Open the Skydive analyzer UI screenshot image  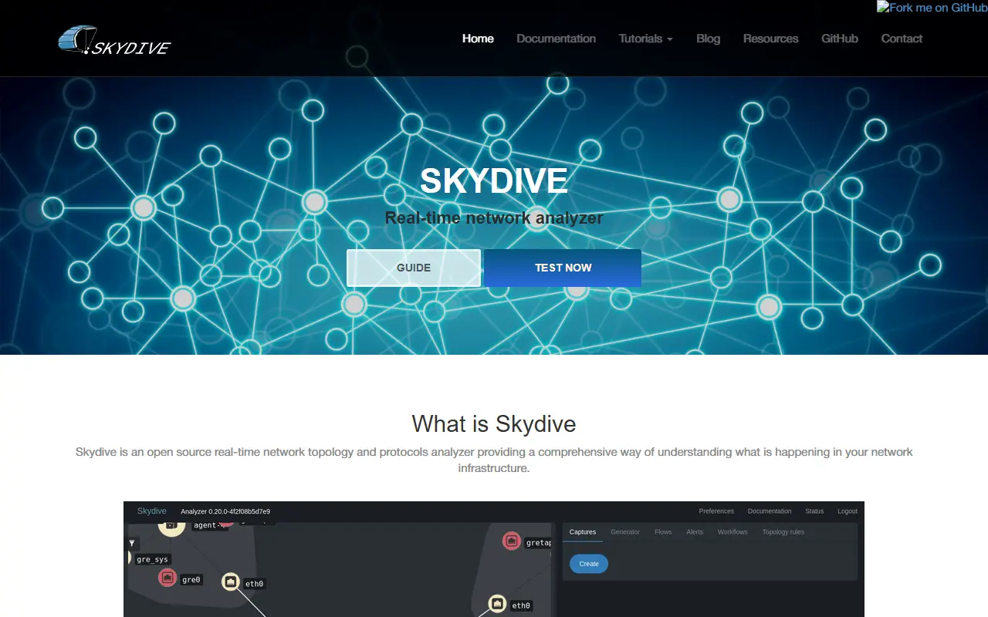(x=494, y=559)
